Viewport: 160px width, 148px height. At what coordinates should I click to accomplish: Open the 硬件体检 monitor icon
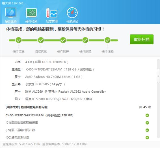coord(11,13)
